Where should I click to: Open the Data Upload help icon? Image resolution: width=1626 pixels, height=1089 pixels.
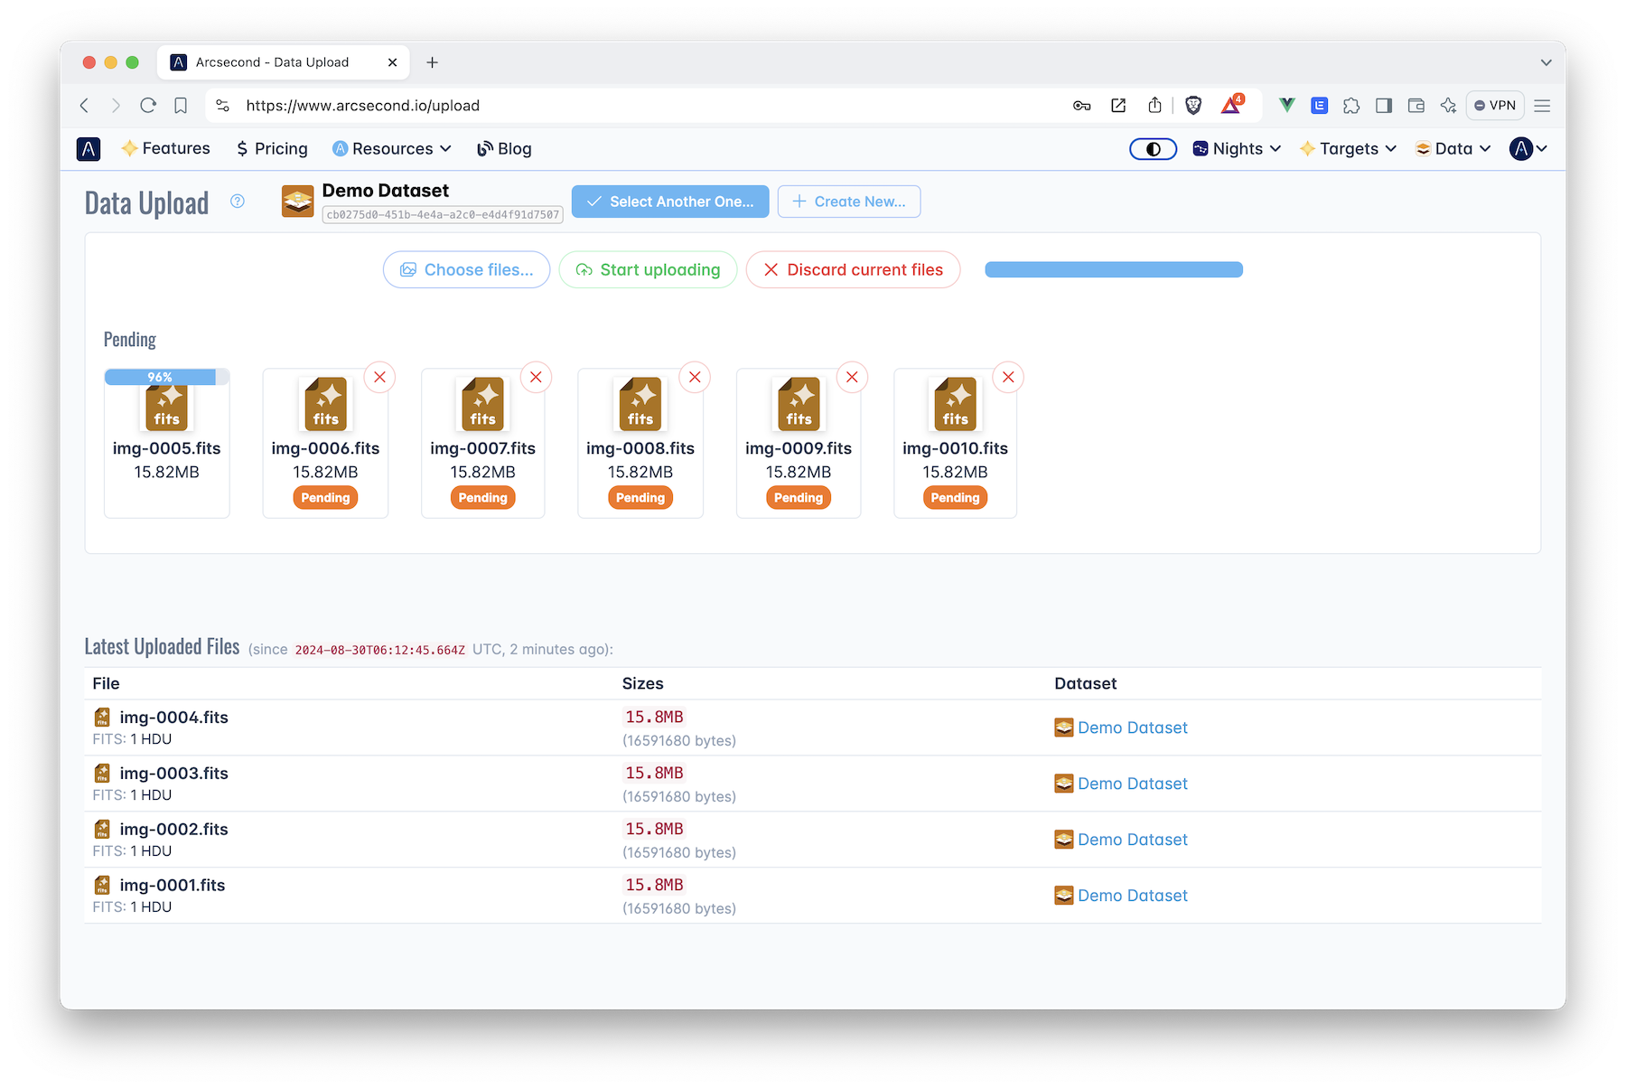238,202
